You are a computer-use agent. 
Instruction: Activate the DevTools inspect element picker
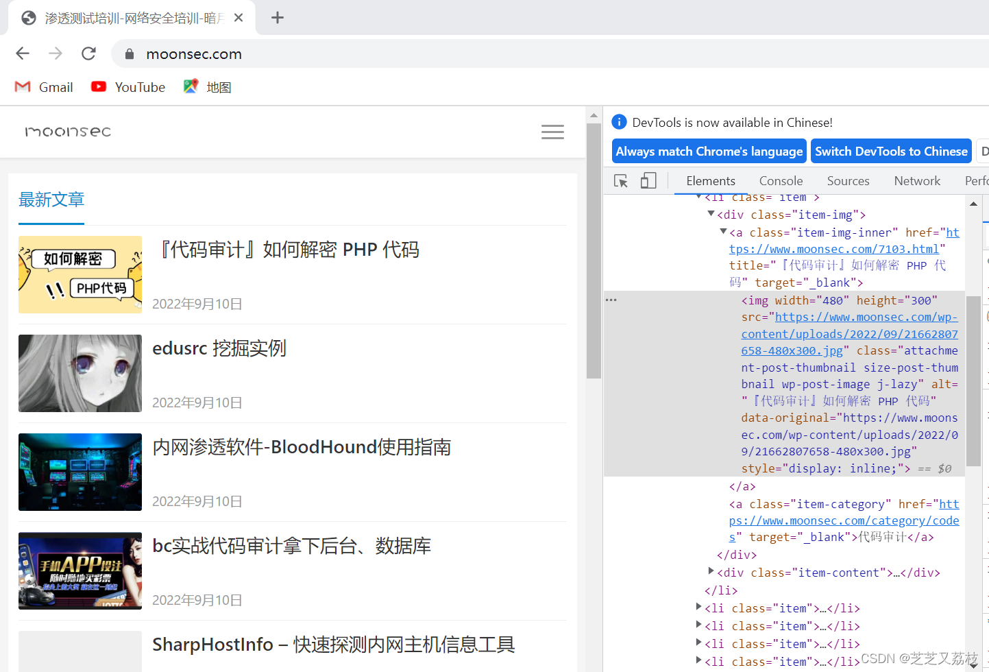(x=621, y=181)
